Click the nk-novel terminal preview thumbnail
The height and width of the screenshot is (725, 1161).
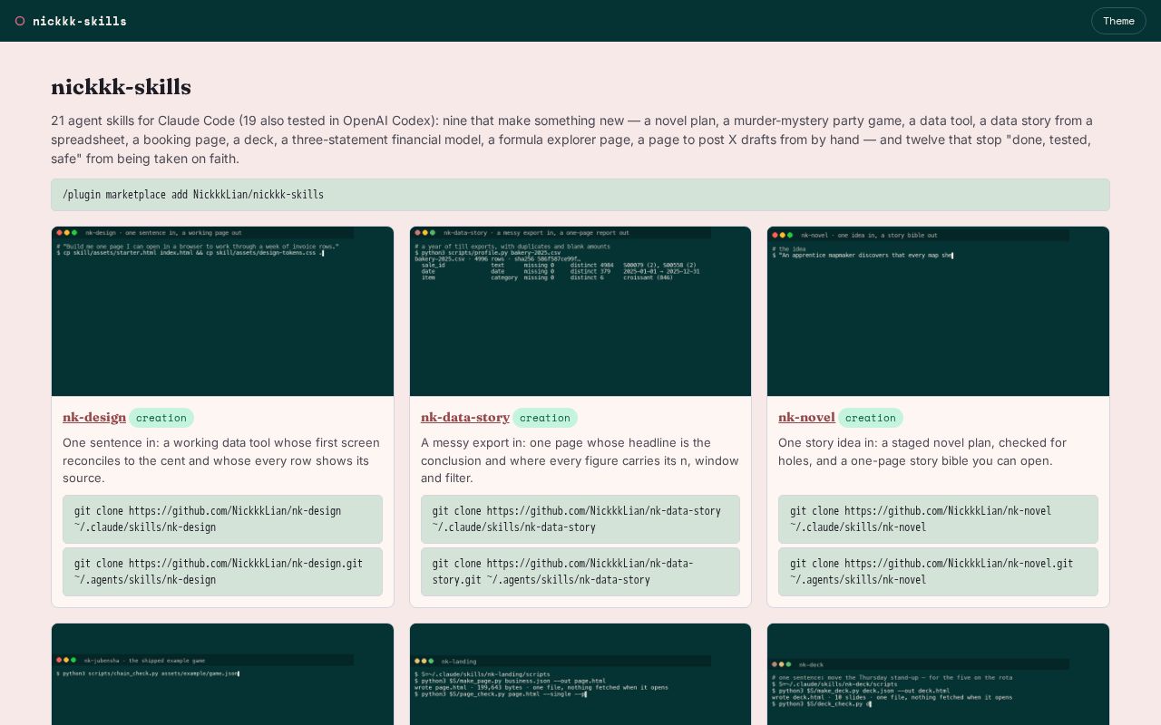coord(938,312)
